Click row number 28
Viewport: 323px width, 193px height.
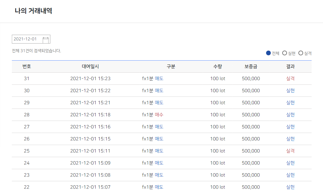pyautogui.click(x=26, y=115)
